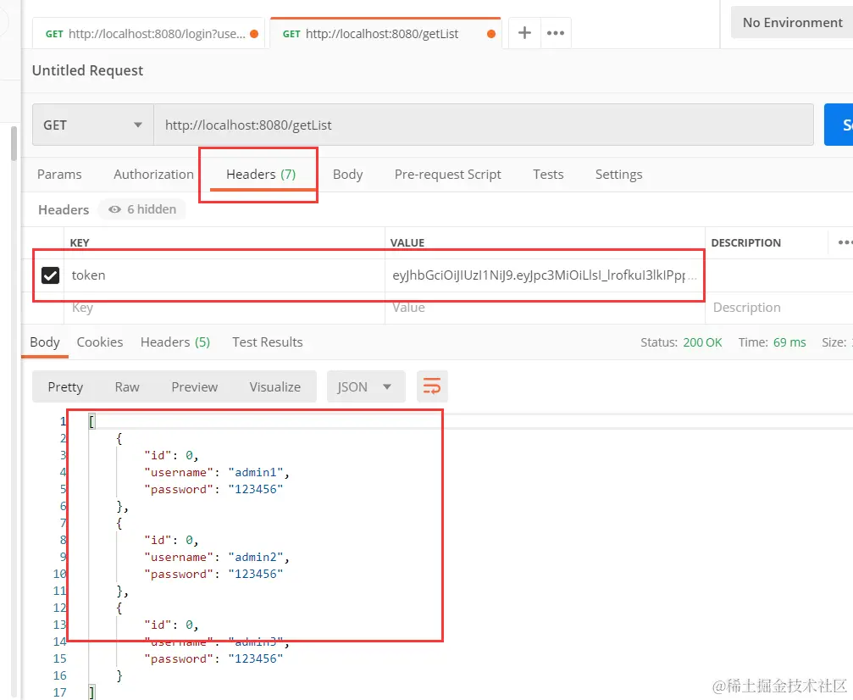
Task: Open a new request tab with plus icon
Action: [524, 33]
